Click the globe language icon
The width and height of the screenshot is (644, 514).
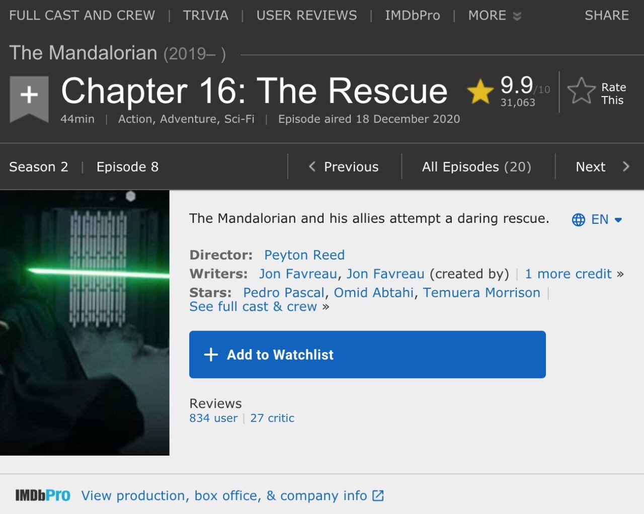coord(579,220)
